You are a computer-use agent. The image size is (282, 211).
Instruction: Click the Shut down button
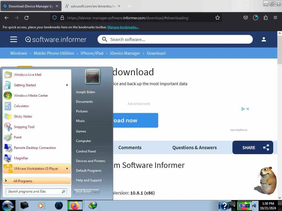(83, 191)
